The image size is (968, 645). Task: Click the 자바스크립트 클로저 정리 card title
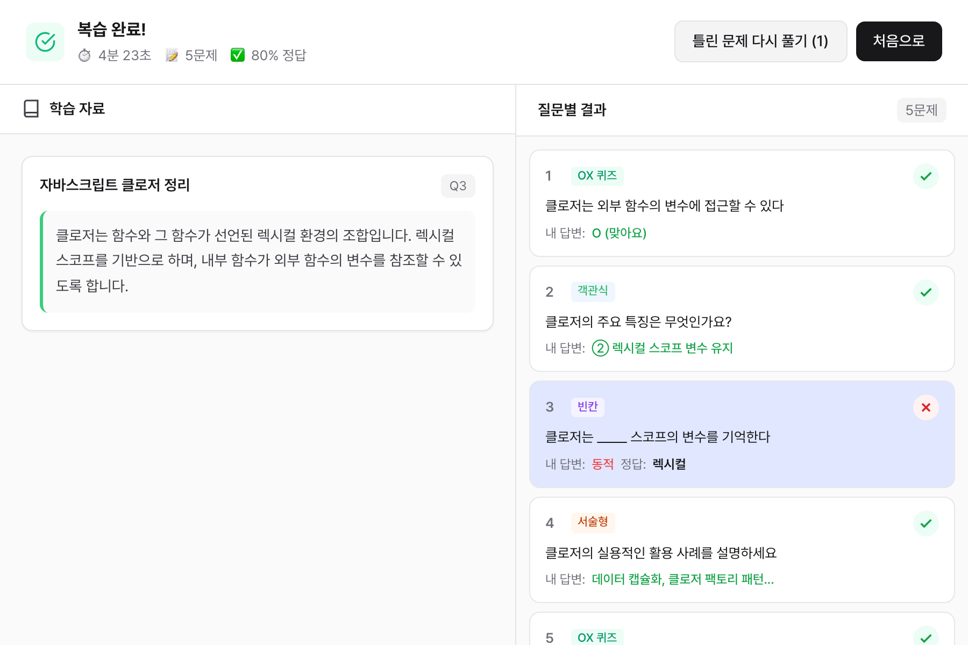point(115,185)
